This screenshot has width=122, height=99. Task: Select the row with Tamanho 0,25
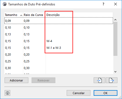point(59,61)
